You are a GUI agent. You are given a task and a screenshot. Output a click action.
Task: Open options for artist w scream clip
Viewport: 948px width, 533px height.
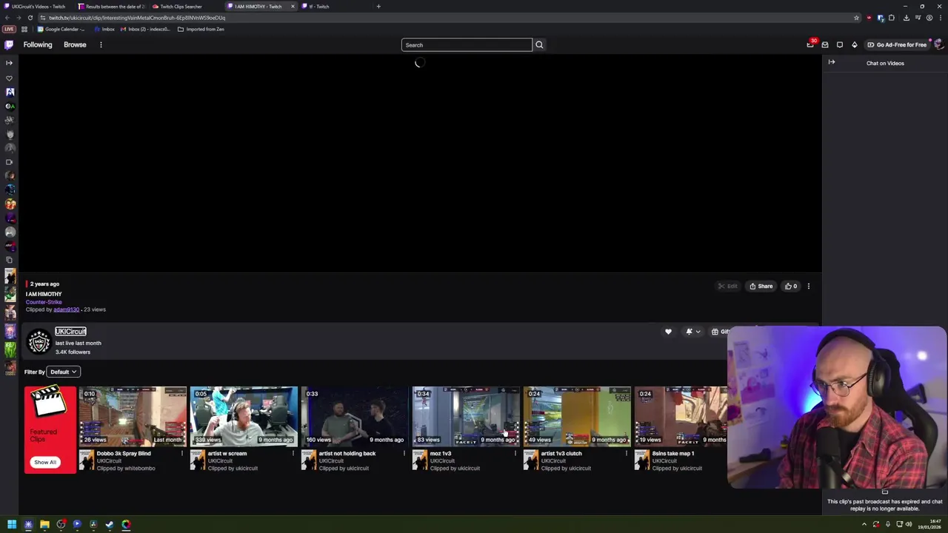pos(293,453)
